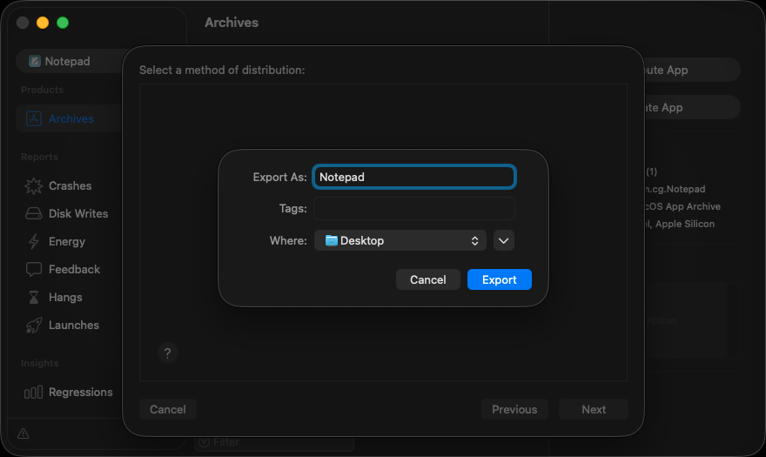
Task: Click the Export button
Action: [x=499, y=279]
